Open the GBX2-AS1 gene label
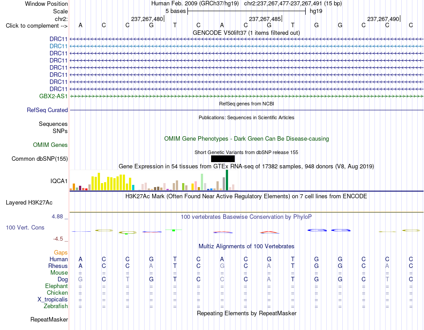Viewport: 424px width, 330px height. [53, 96]
